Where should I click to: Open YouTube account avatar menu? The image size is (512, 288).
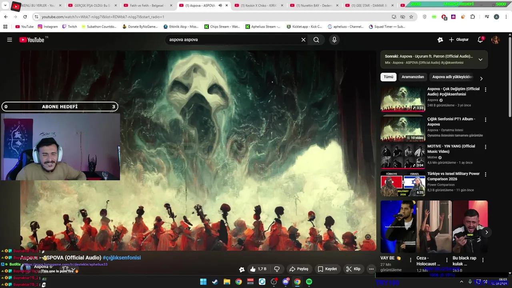[x=495, y=40]
